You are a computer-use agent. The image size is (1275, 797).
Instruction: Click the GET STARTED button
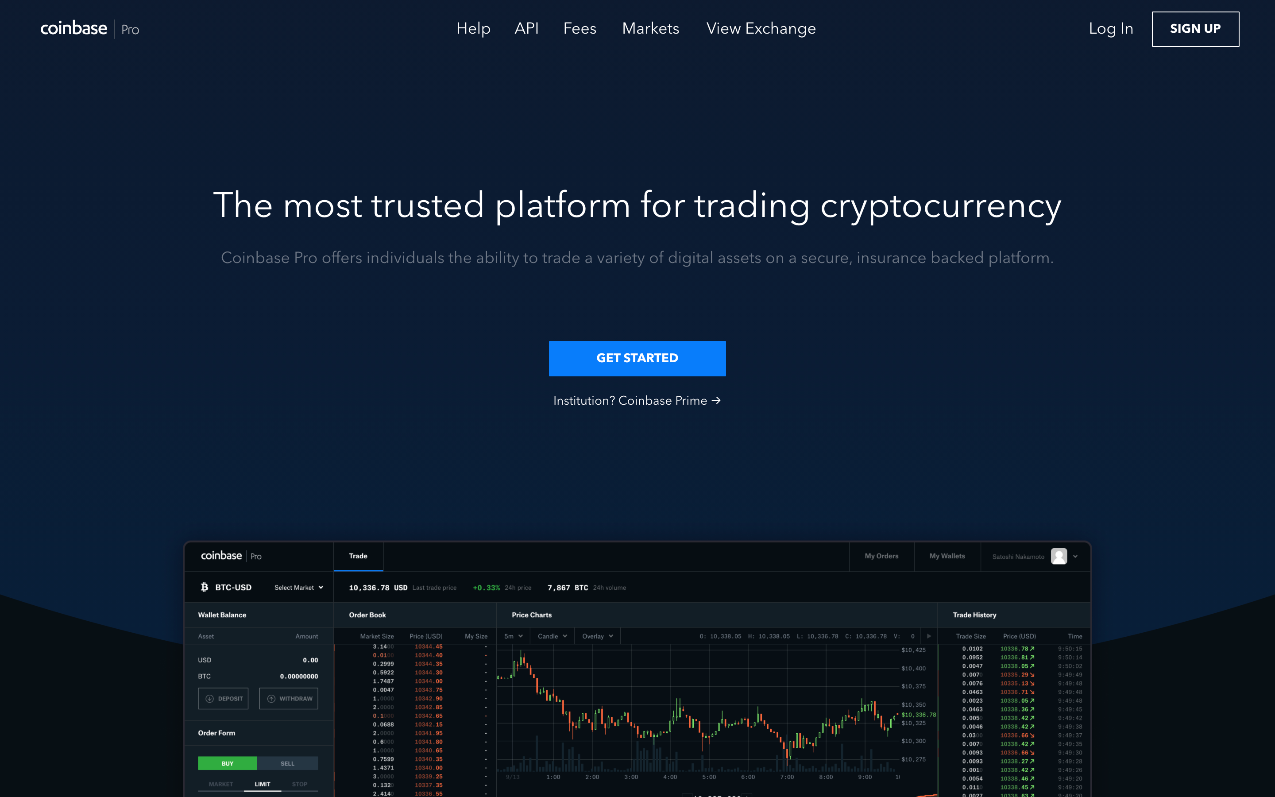[637, 358]
